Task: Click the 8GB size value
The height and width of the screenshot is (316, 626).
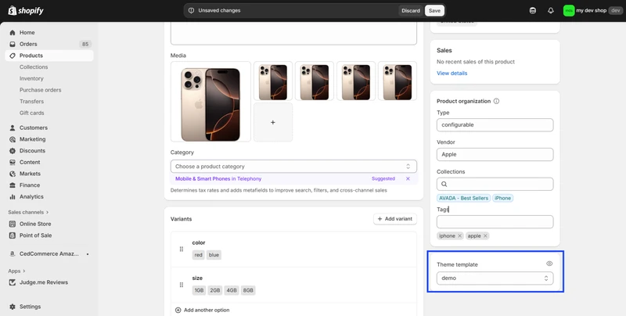Action: [248, 290]
